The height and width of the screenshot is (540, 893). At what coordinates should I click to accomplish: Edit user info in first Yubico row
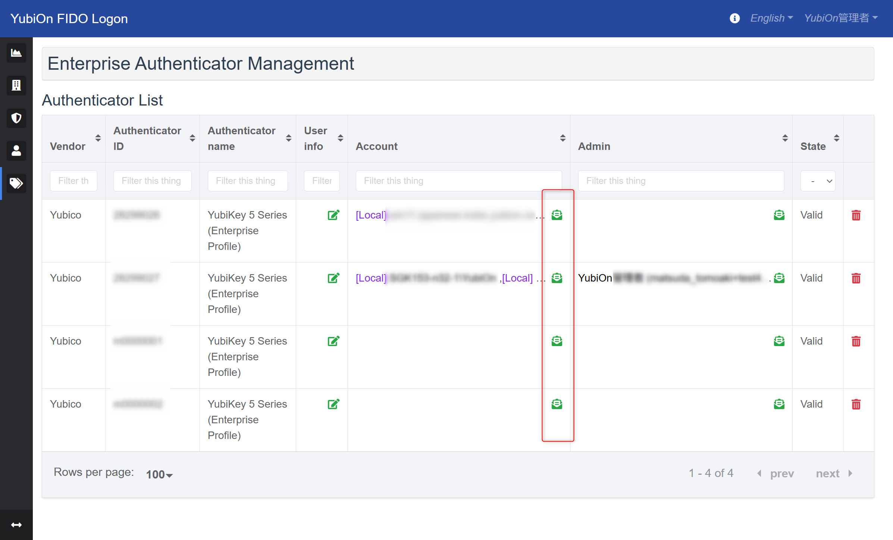point(333,215)
